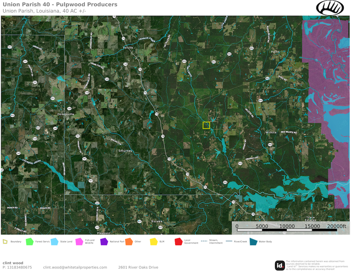351x272 pixels.
Task: Click the yellow BLM legend swatch
Action: click(x=154, y=242)
